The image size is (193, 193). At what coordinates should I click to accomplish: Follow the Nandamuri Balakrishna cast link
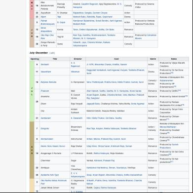84,21
